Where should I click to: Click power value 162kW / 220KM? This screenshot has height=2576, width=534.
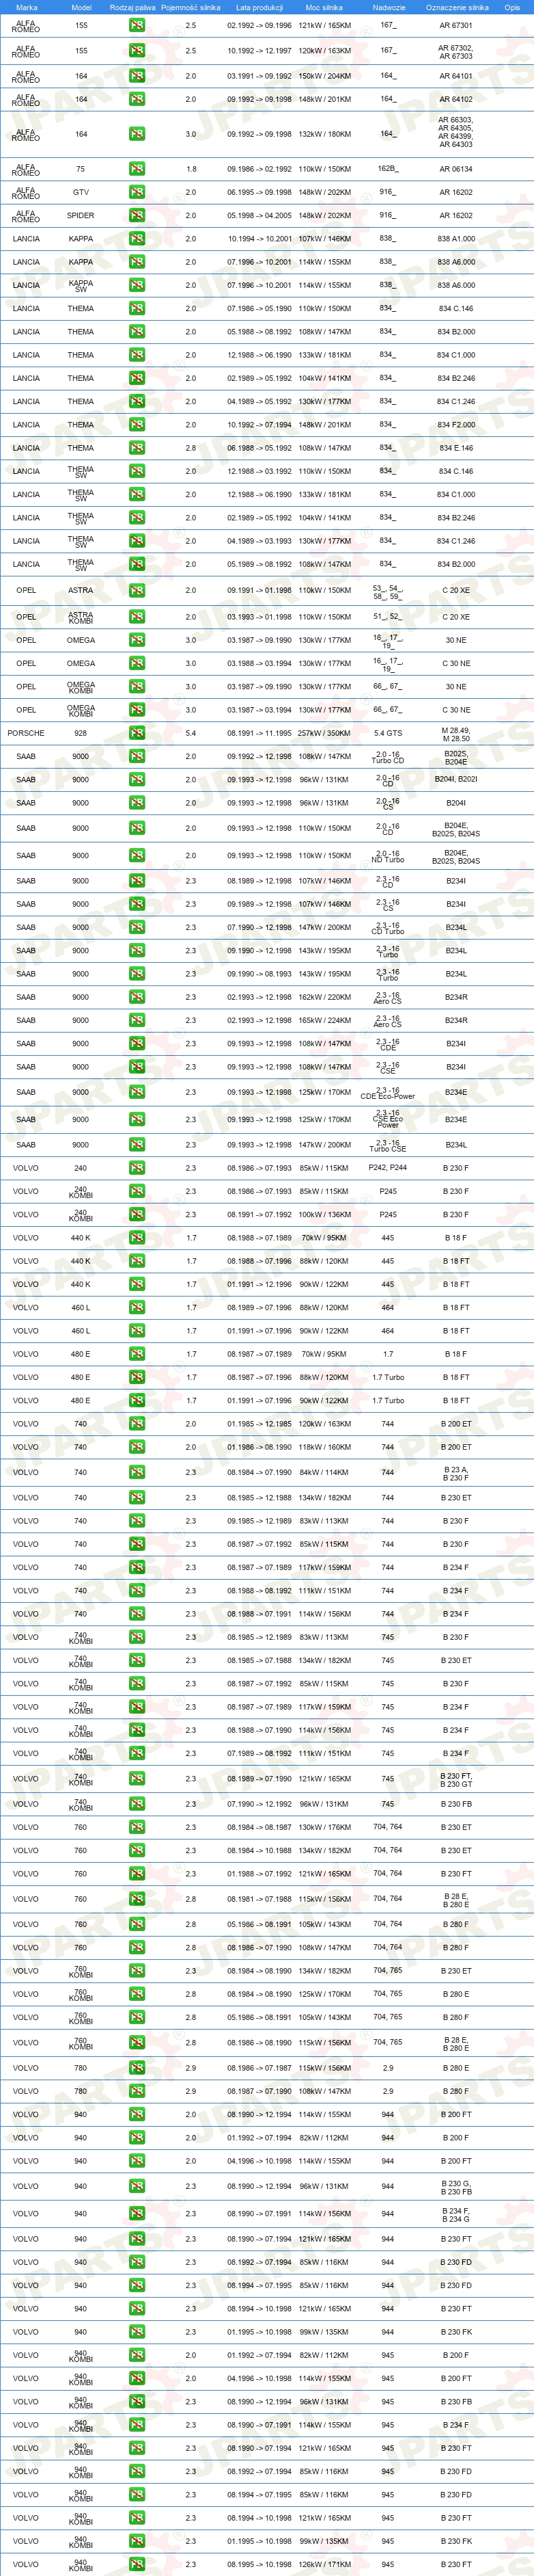[324, 997]
